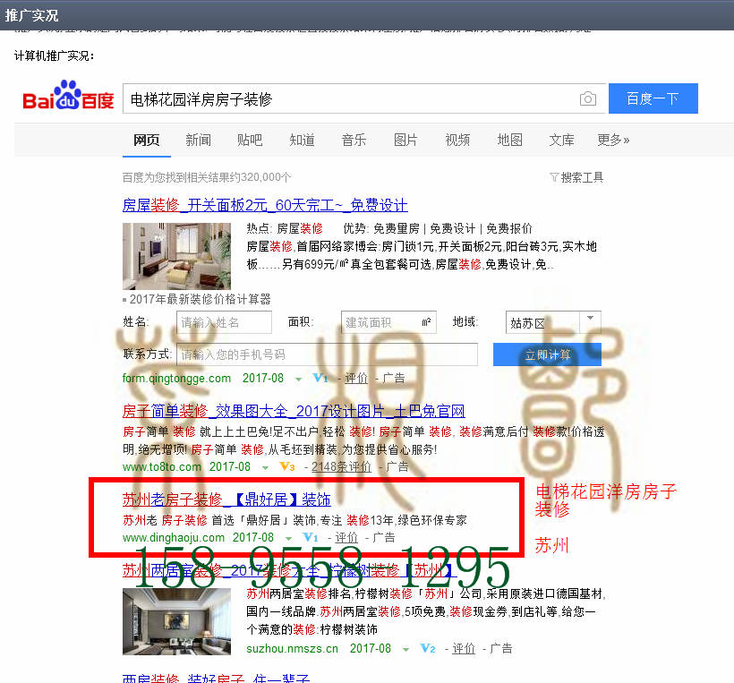
Task: Open the 视频 tab
Action: 457,140
